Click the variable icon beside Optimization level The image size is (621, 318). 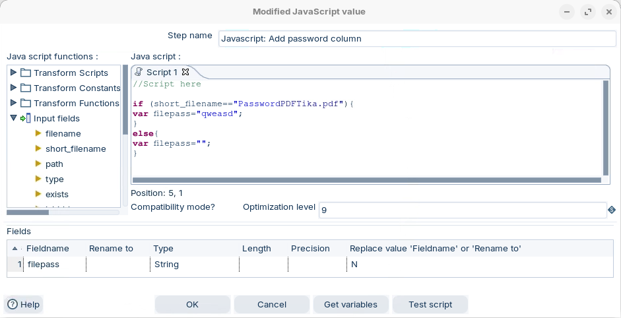[x=612, y=210]
